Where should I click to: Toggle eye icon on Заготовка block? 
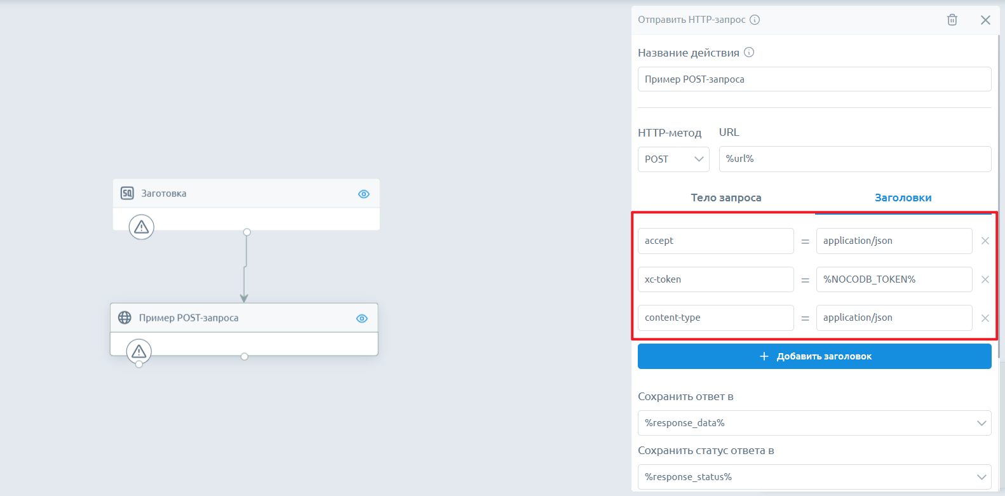tap(363, 194)
